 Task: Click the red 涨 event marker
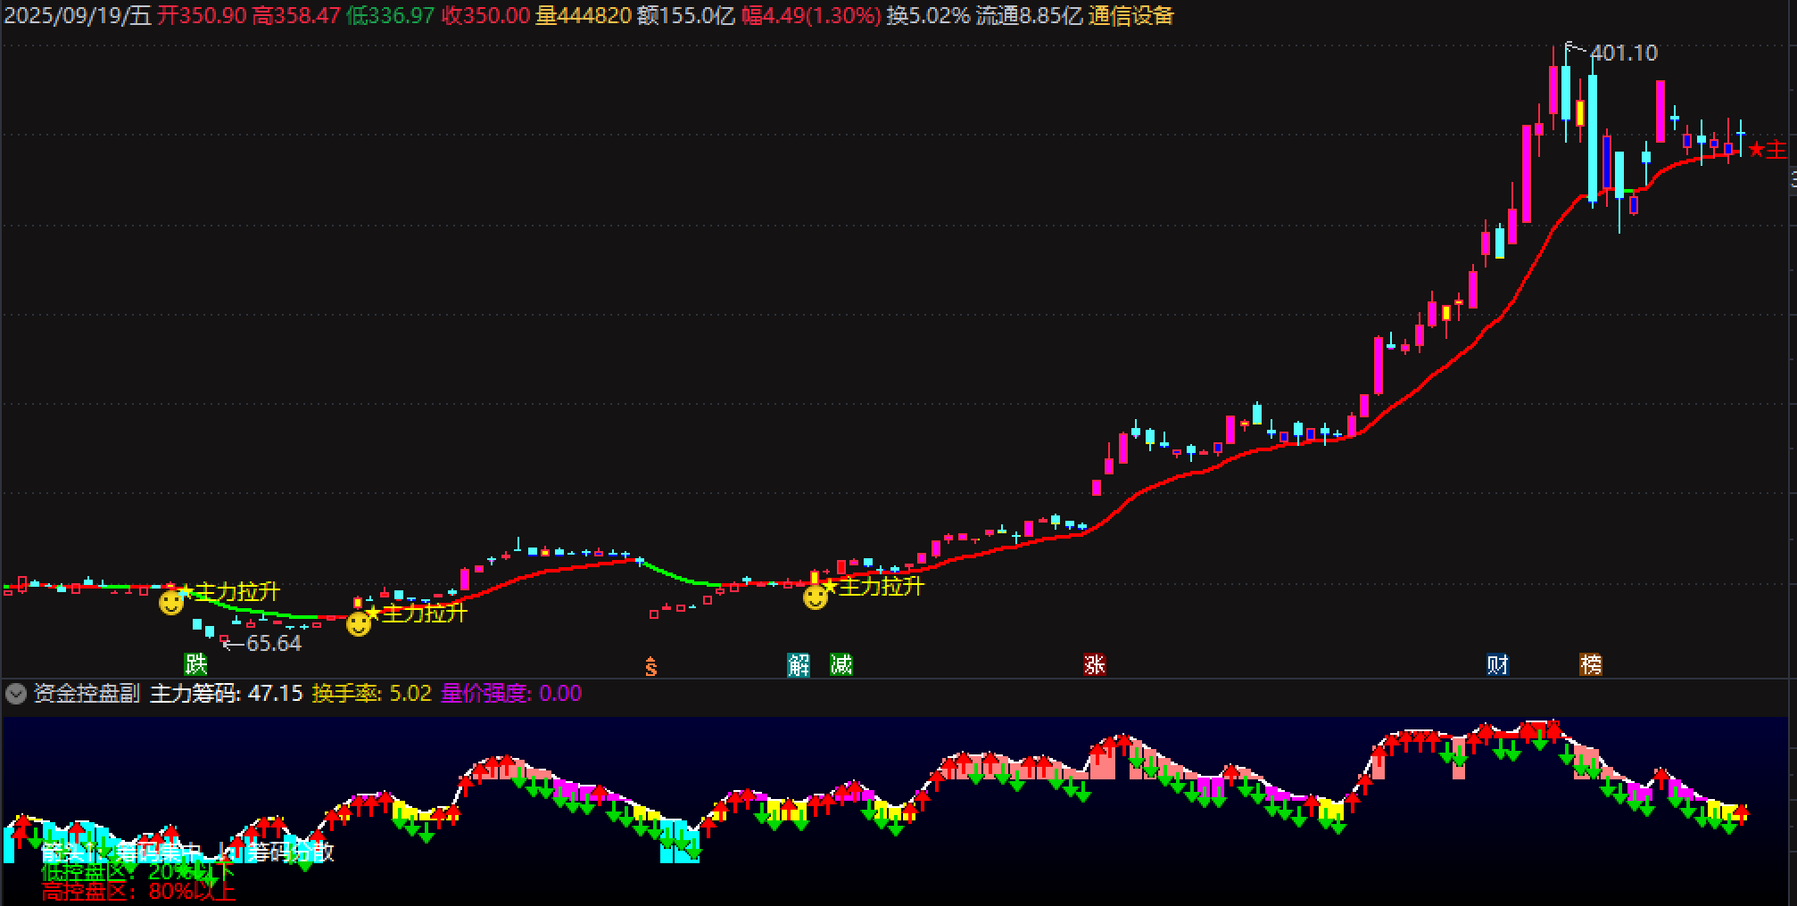(x=1094, y=664)
